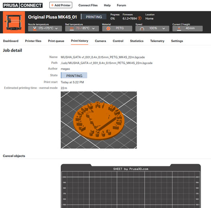Click the PETG material field

tap(117, 28)
